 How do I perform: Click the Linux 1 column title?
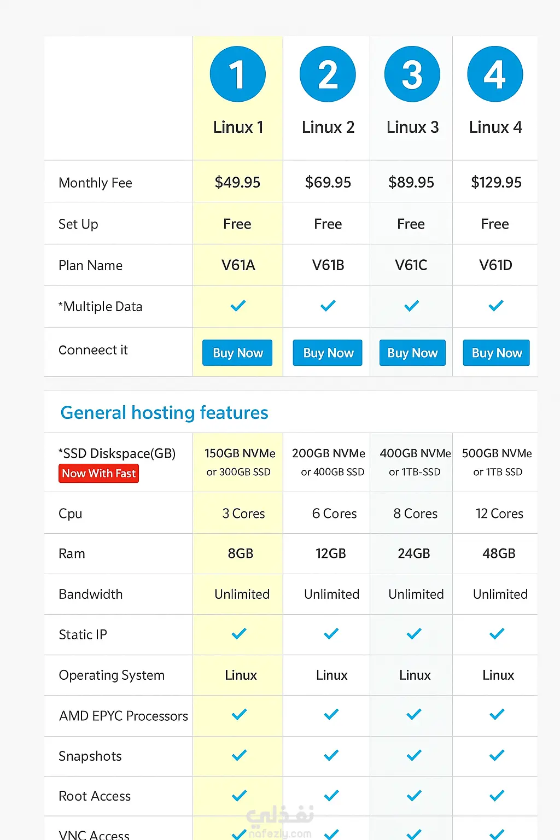pyautogui.click(x=238, y=127)
